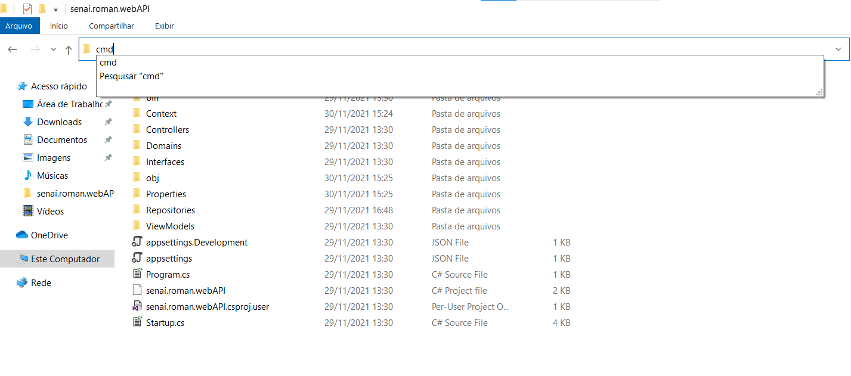Open the Arquivo ribbon tab
The width and height of the screenshot is (851, 376).
coord(18,26)
